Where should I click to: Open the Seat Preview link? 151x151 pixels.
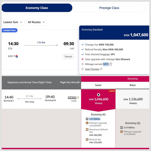(92, 69)
